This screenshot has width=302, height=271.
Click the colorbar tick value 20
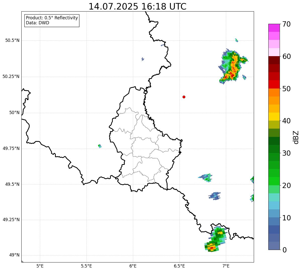coord(286,186)
